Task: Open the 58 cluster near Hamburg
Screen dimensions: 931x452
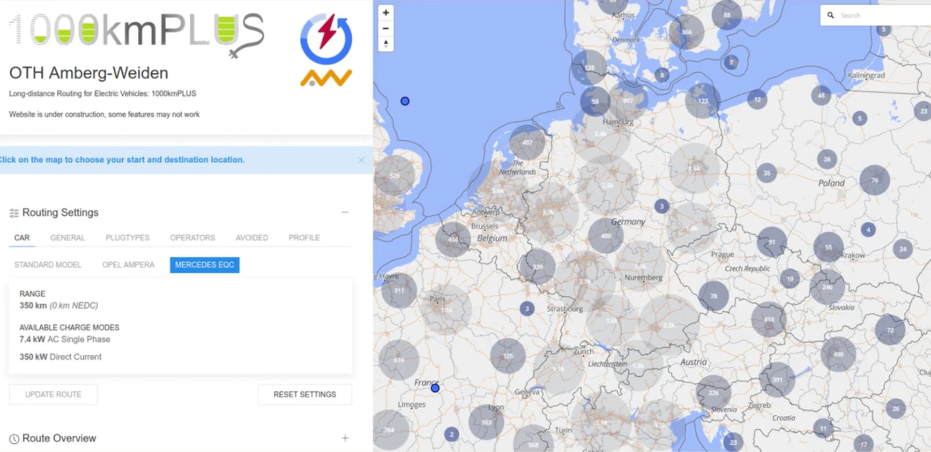Action: coord(595,101)
